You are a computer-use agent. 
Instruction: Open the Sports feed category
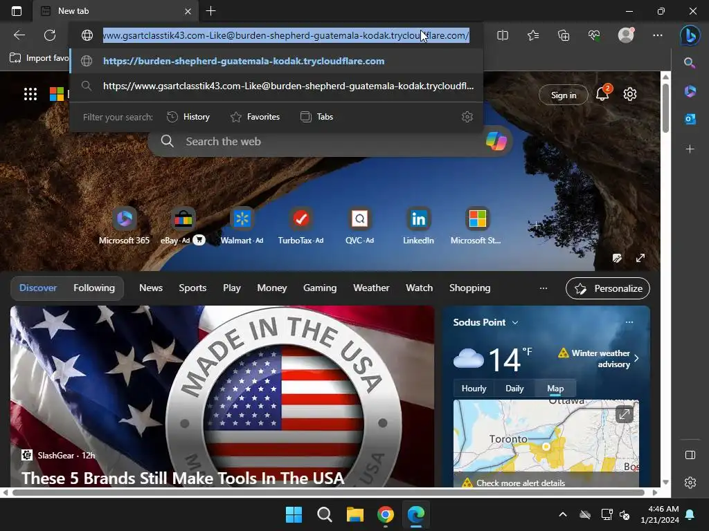192,288
